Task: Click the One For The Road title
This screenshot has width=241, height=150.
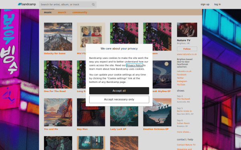Action: 55,91
